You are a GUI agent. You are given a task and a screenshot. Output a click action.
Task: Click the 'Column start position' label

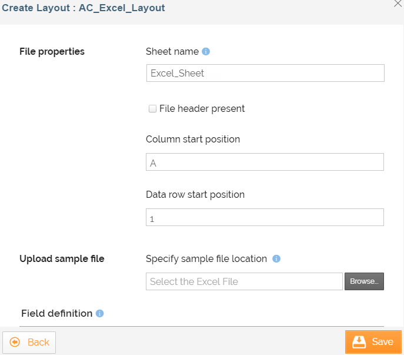tap(193, 140)
